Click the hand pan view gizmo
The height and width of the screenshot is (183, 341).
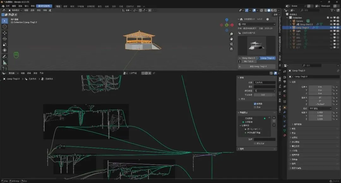231,39
